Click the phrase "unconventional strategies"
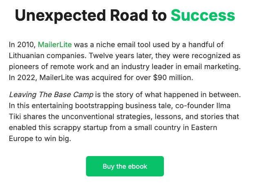This screenshot has width=254, height=189. point(104,116)
